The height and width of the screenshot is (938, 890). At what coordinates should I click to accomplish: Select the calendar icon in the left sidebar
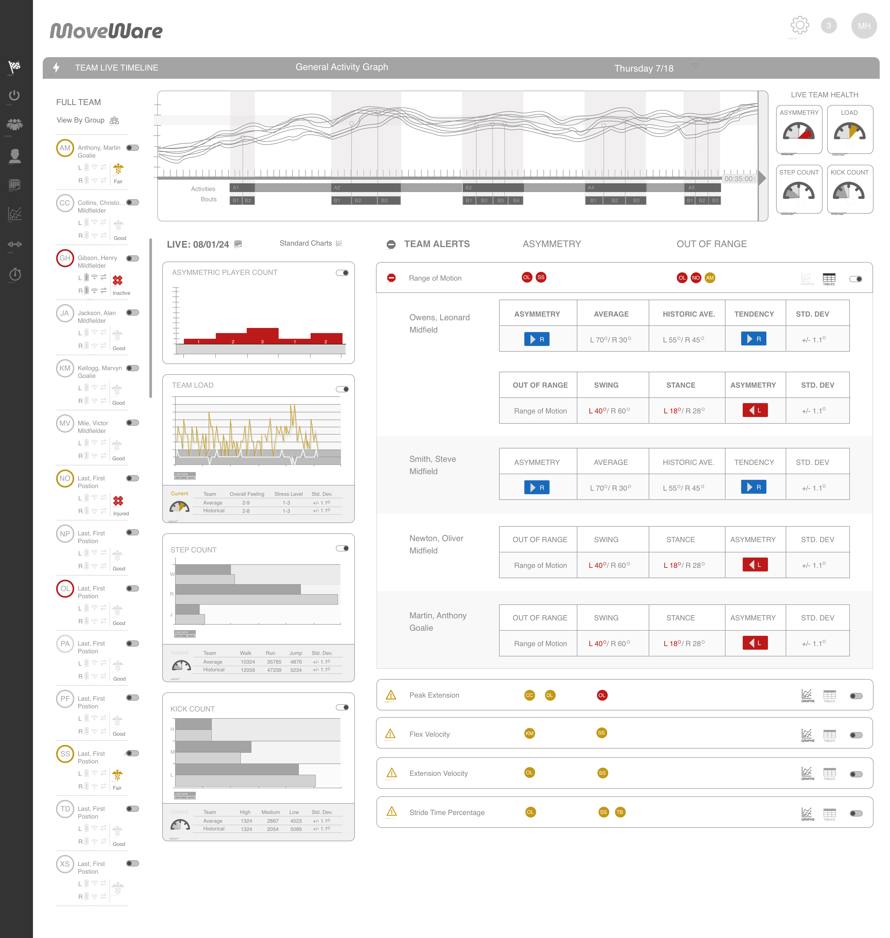point(15,185)
